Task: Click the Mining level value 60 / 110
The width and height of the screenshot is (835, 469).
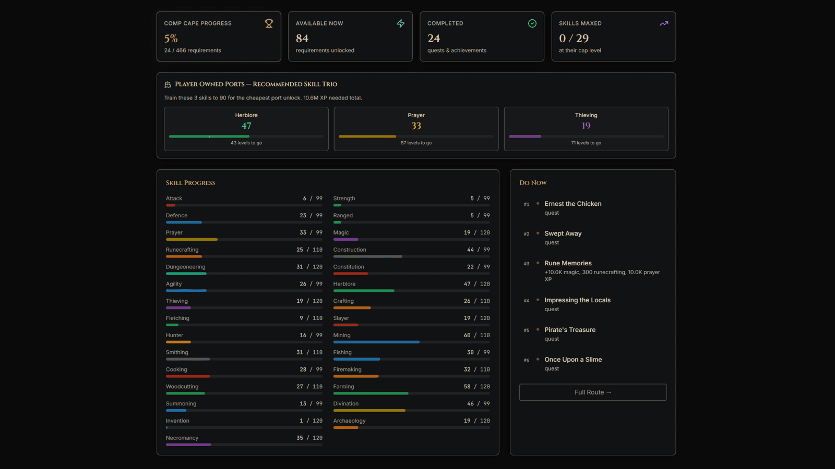Action: 476,336
